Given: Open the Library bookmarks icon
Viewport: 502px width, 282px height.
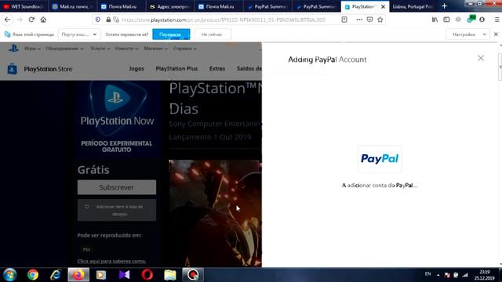Looking at the screenshot, I should coord(435,20).
